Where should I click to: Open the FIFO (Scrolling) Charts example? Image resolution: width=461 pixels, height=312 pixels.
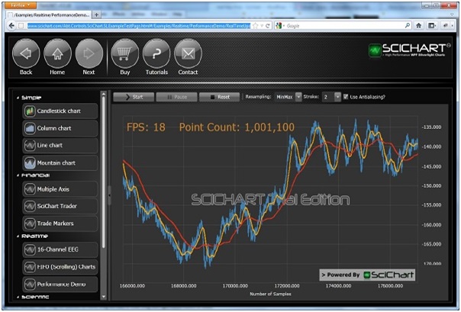(60, 267)
